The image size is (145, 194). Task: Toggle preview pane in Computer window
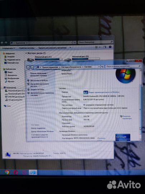click(x=105, y=47)
